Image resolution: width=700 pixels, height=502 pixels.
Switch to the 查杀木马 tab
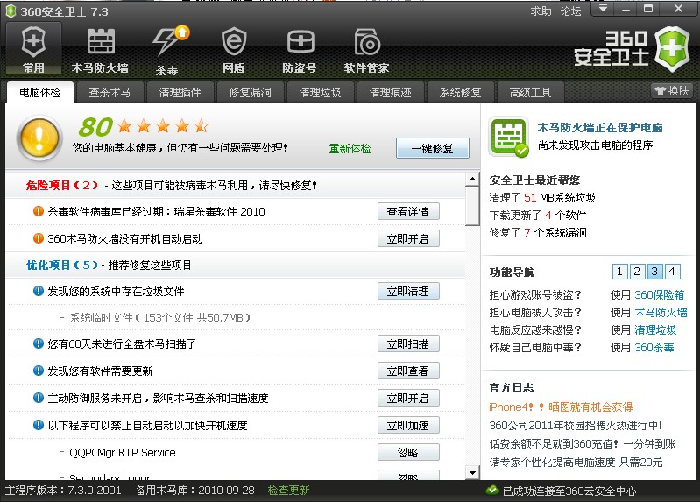110,93
